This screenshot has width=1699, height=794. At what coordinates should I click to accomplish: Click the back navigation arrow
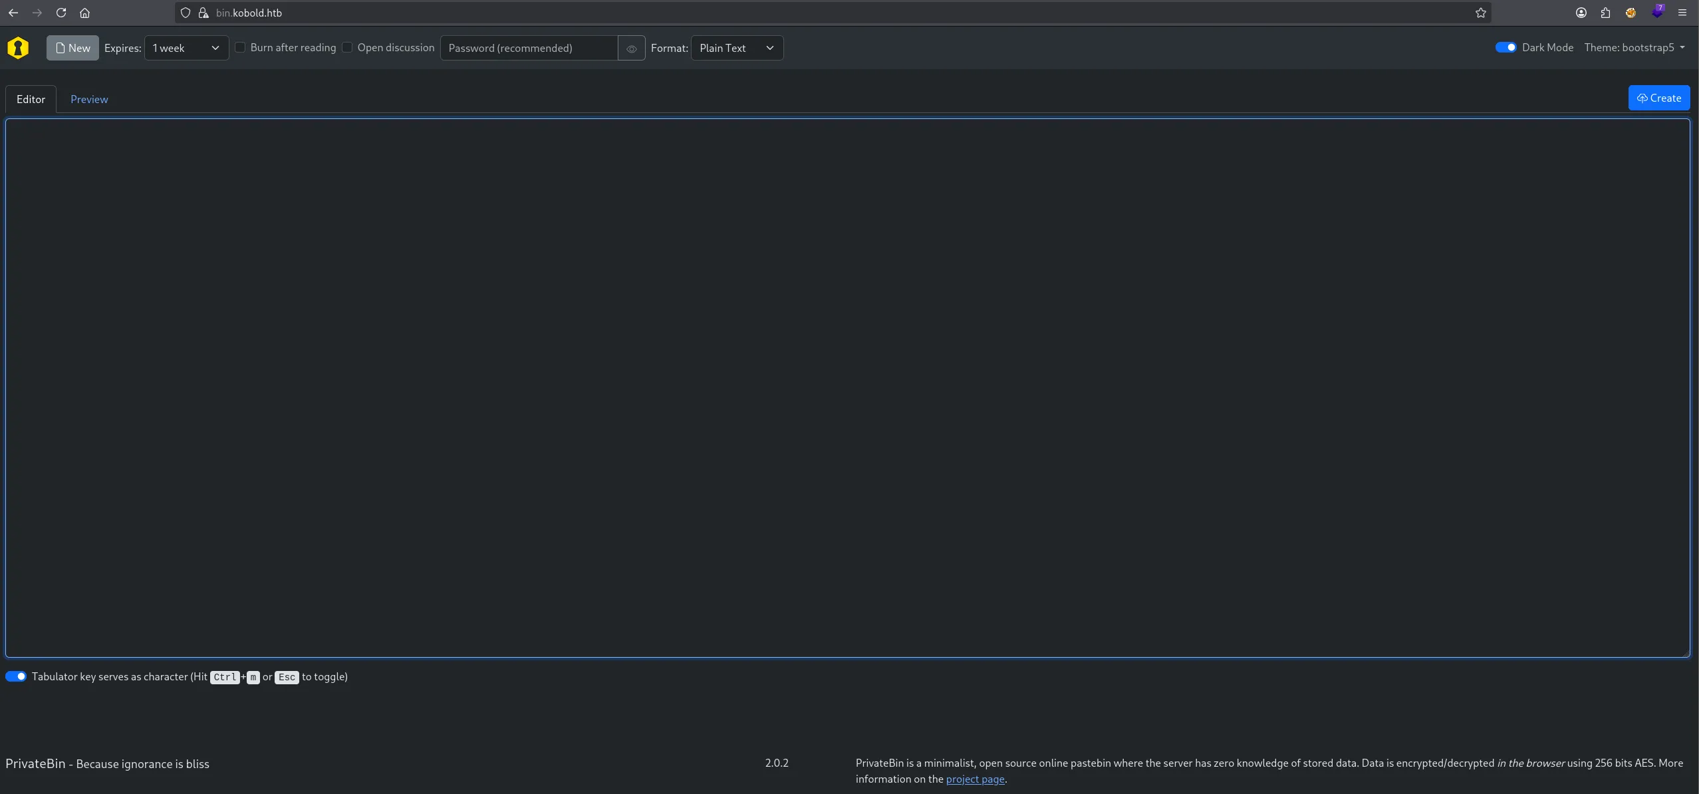pyautogui.click(x=13, y=13)
